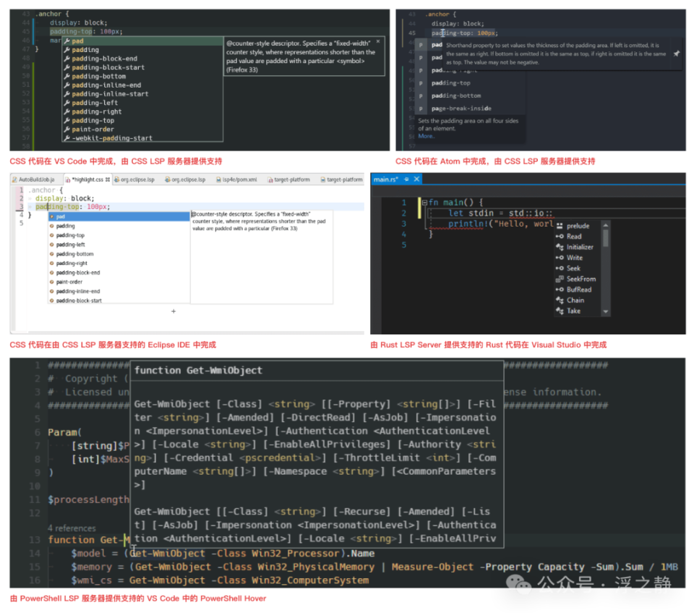694x613 pixels.
Task: Open the lsp4e/pom.xml tab in Eclipse
Action: tap(236, 179)
